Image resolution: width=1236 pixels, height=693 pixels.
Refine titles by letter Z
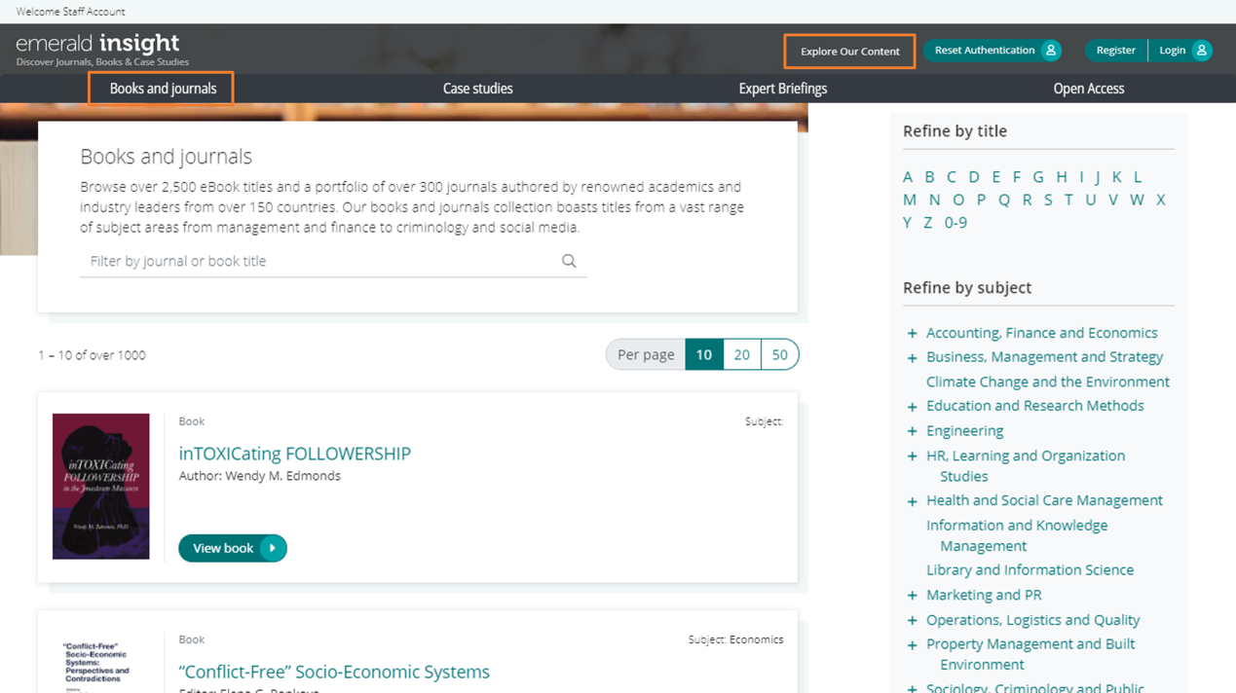(x=928, y=223)
